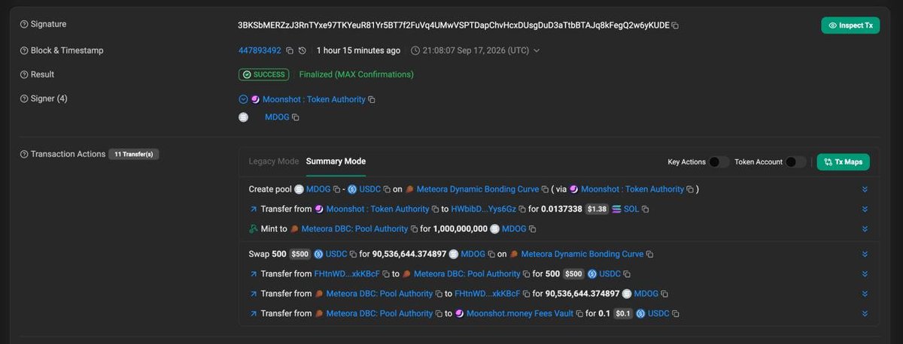Copy MDOG address in the Swap row
The image size is (903, 344).
tap(491, 254)
